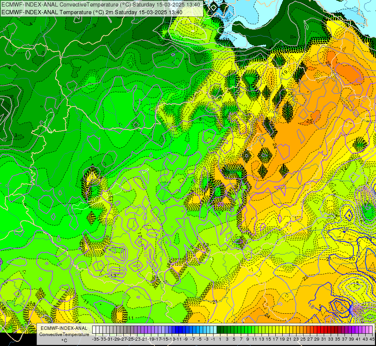Image resolution: width=376 pixels, height=346 pixels.
Task: Click the 8 isotherm label on the map
Action: point(200,119)
